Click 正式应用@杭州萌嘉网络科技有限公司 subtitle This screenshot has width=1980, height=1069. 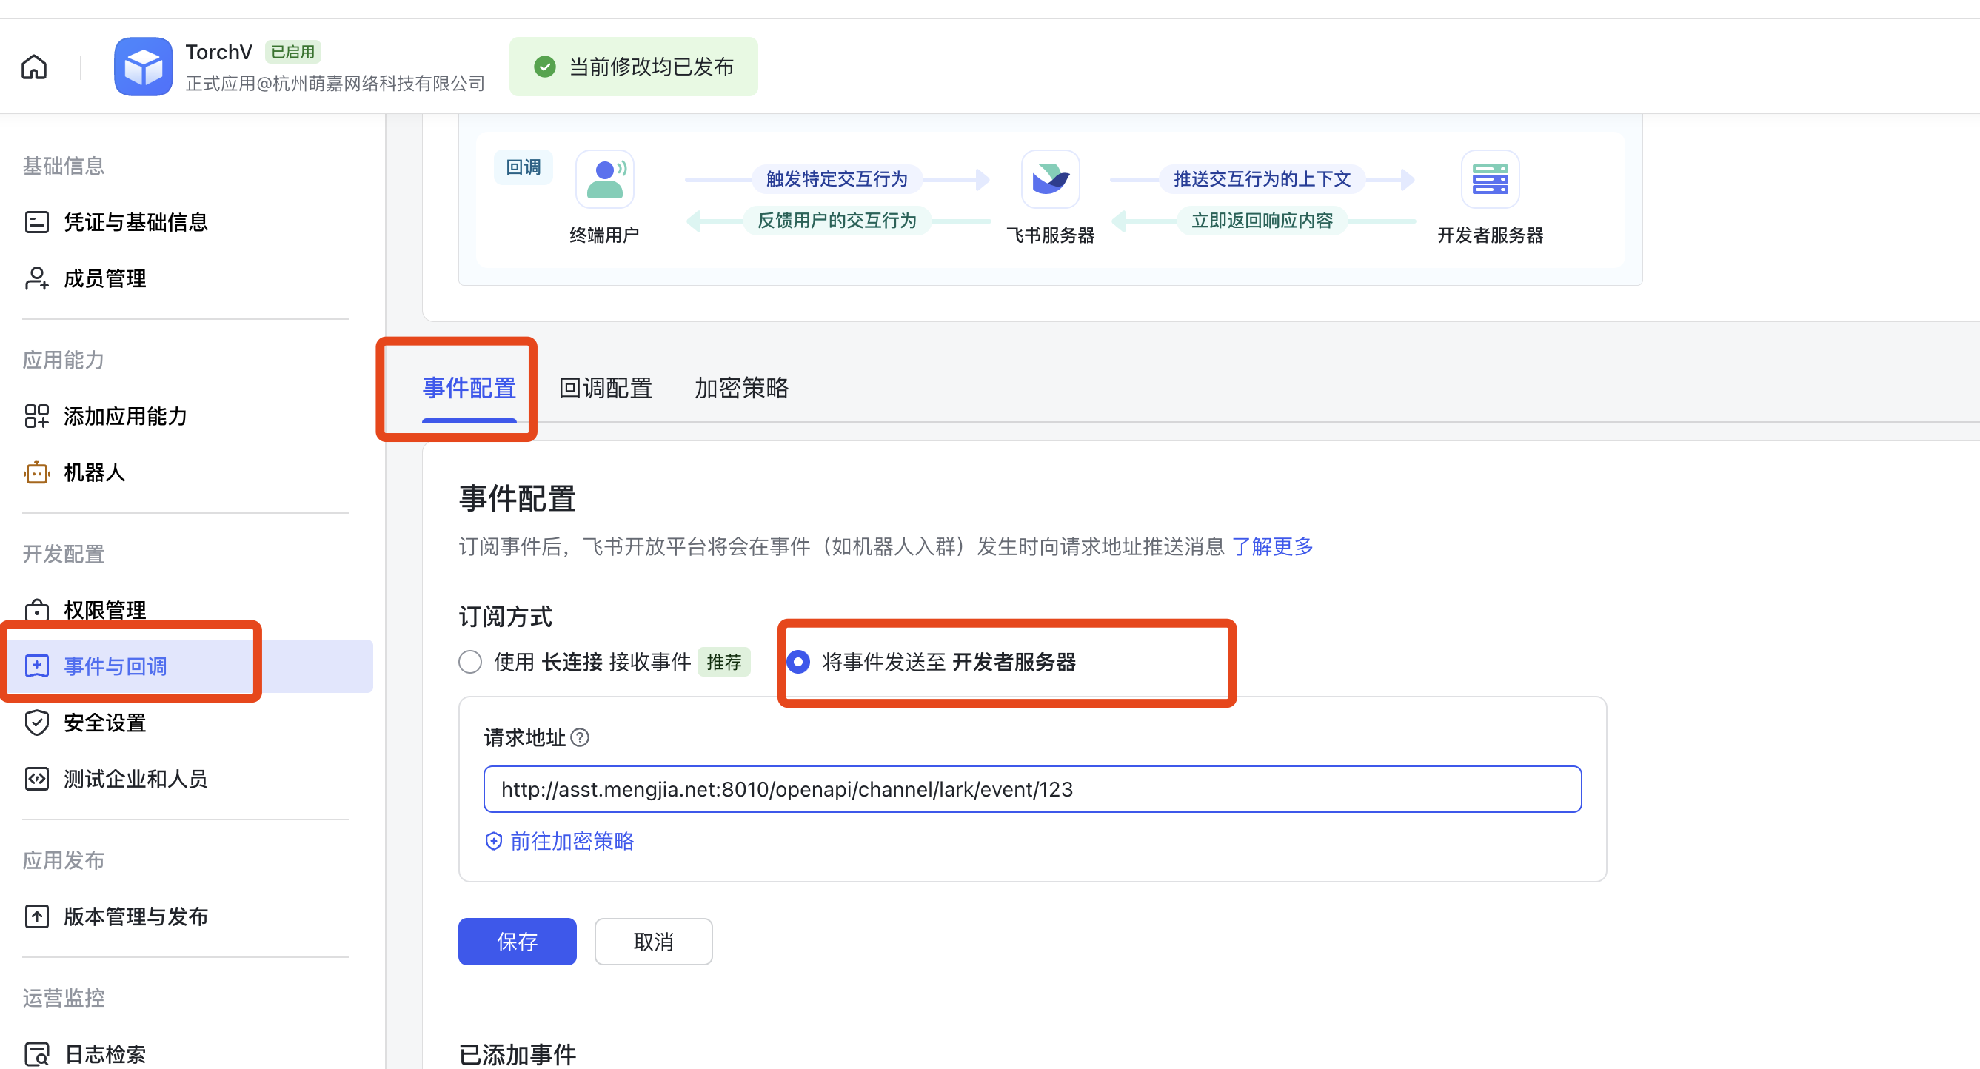pyautogui.click(x=335, y=83)
